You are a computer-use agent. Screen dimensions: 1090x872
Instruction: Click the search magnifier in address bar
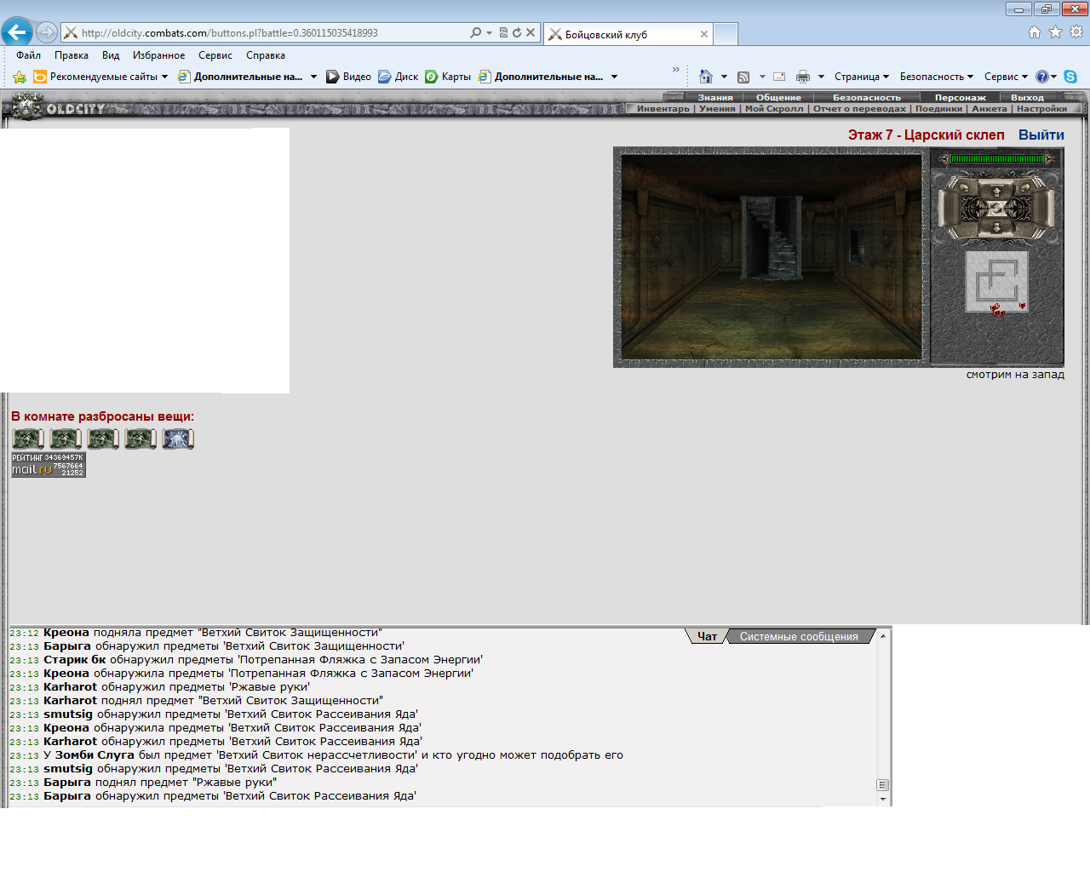coord(475,32)
